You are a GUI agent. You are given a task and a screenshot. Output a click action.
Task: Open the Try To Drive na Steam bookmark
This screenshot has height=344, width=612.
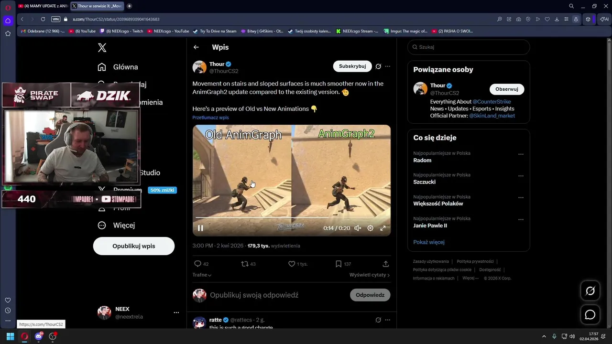[215, 31]
